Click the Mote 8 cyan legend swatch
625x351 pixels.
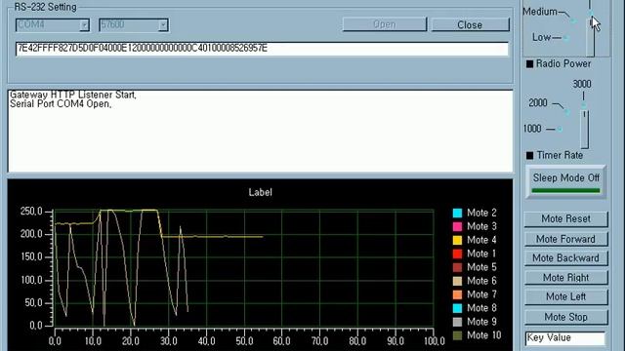pos(457,308)
